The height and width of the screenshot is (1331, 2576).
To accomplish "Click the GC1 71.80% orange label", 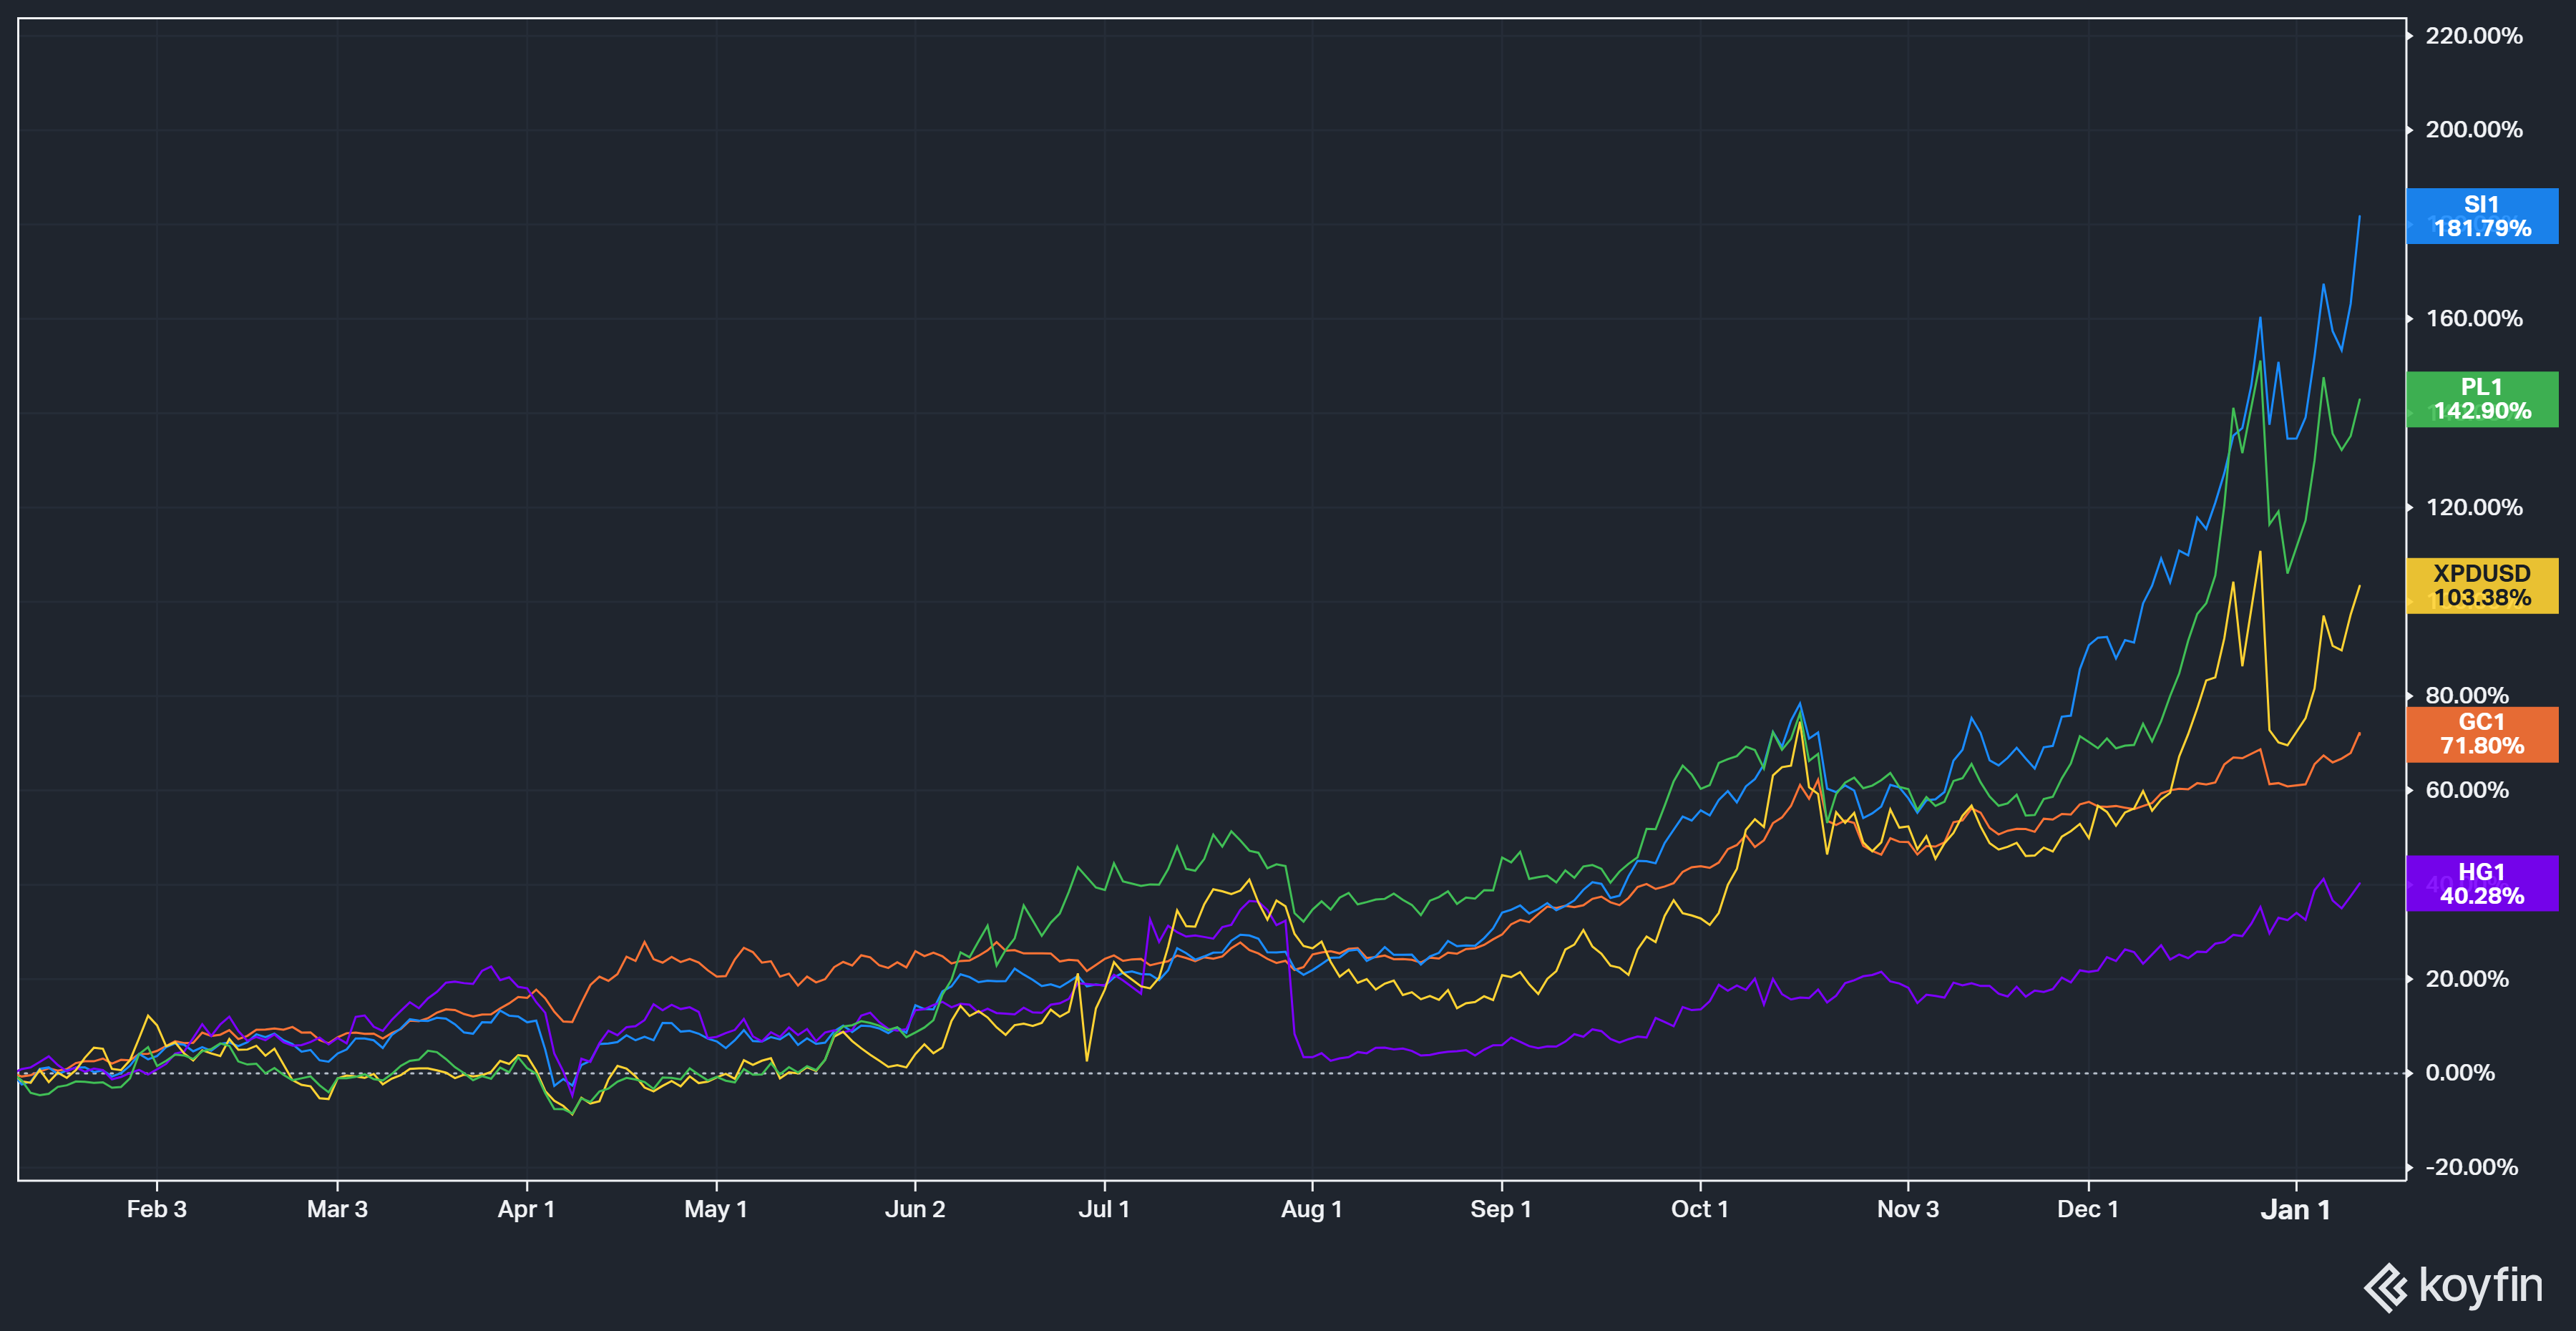I will tap(2481, 734).
